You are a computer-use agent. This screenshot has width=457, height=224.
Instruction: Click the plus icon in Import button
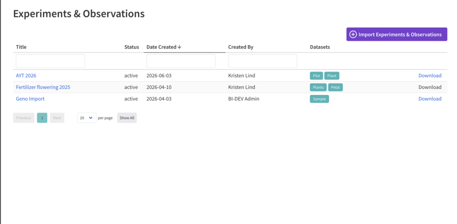click(353, 34)
